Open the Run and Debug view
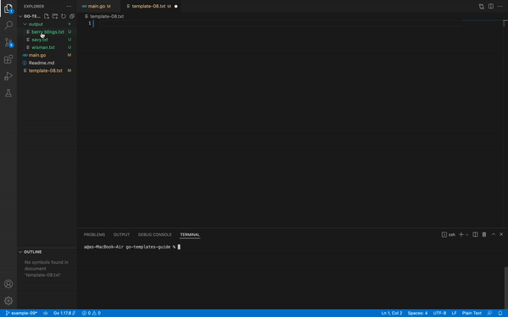508x317 pixels. [8, 76]
